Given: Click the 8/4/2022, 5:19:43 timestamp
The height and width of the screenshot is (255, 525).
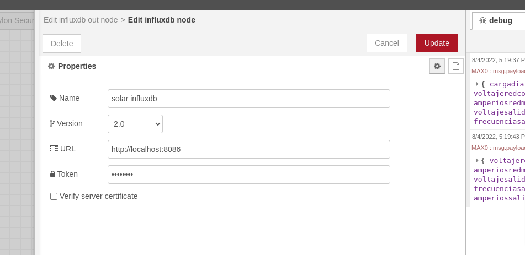Looking at the screenshot, I should point(498,137).
